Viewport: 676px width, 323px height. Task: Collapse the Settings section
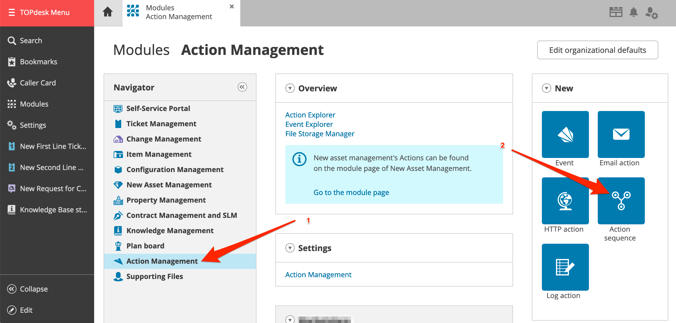tap(290, 248)
